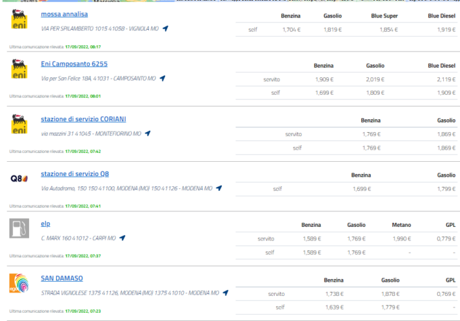Screen dimensions: 460x321
Task: Select SAN DAMASO servito Benzina 1,738 €
Action: point(334,294)
